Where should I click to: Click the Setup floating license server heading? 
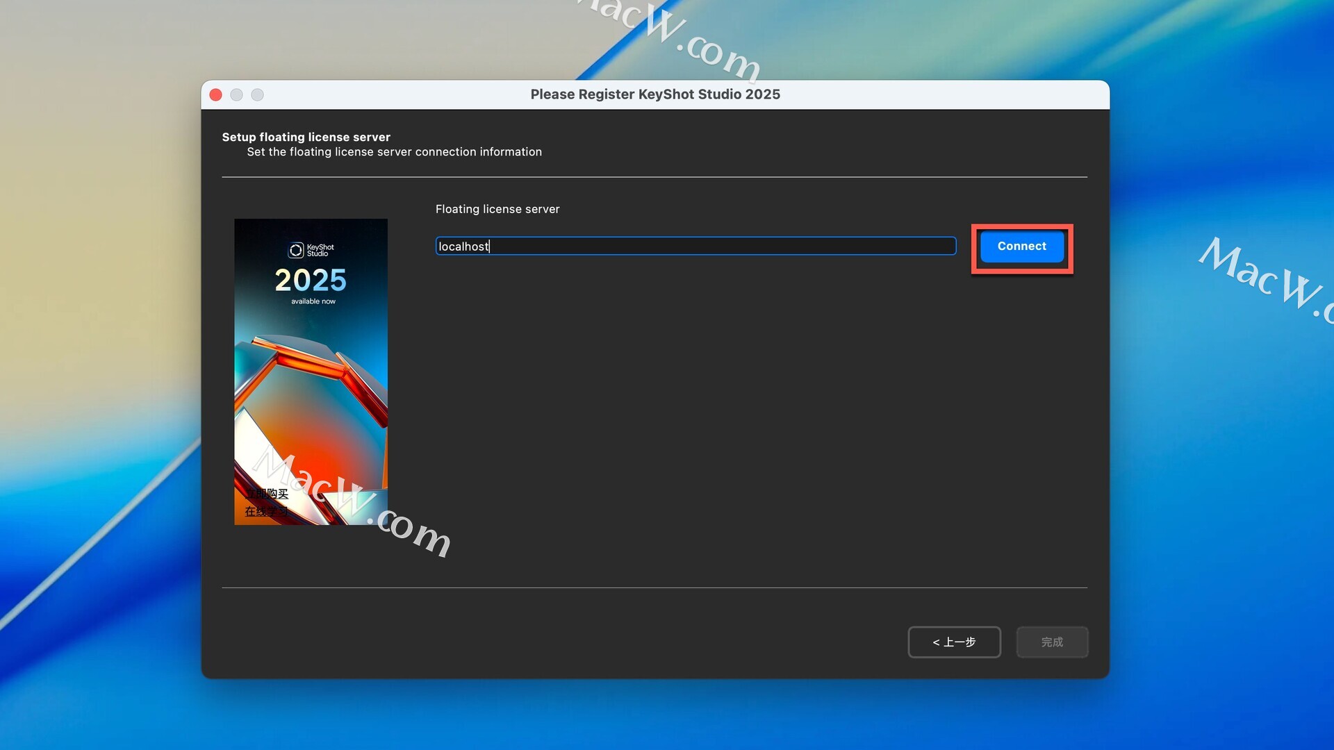click(306, 137)
